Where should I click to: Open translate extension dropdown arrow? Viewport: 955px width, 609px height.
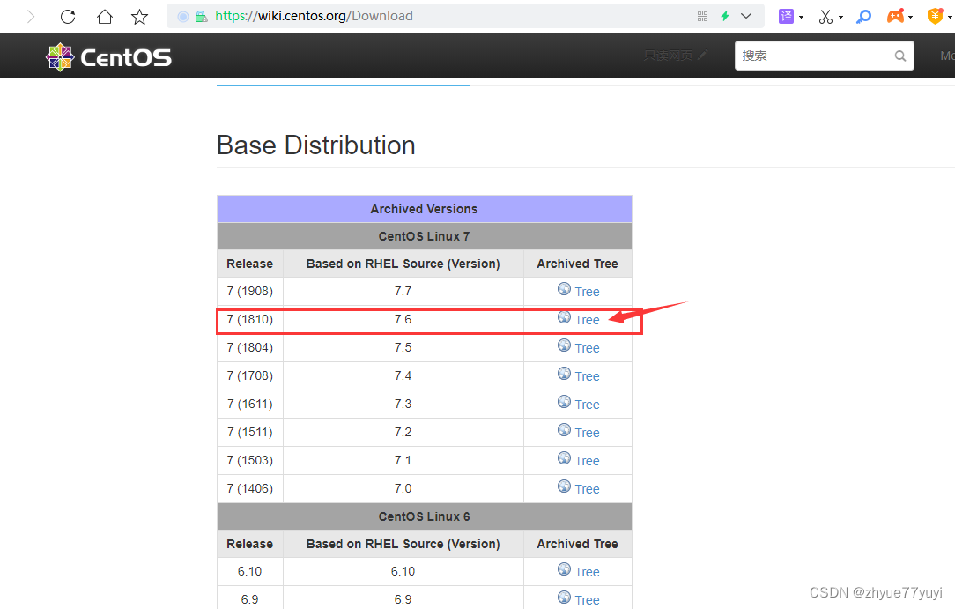point(801,17)
